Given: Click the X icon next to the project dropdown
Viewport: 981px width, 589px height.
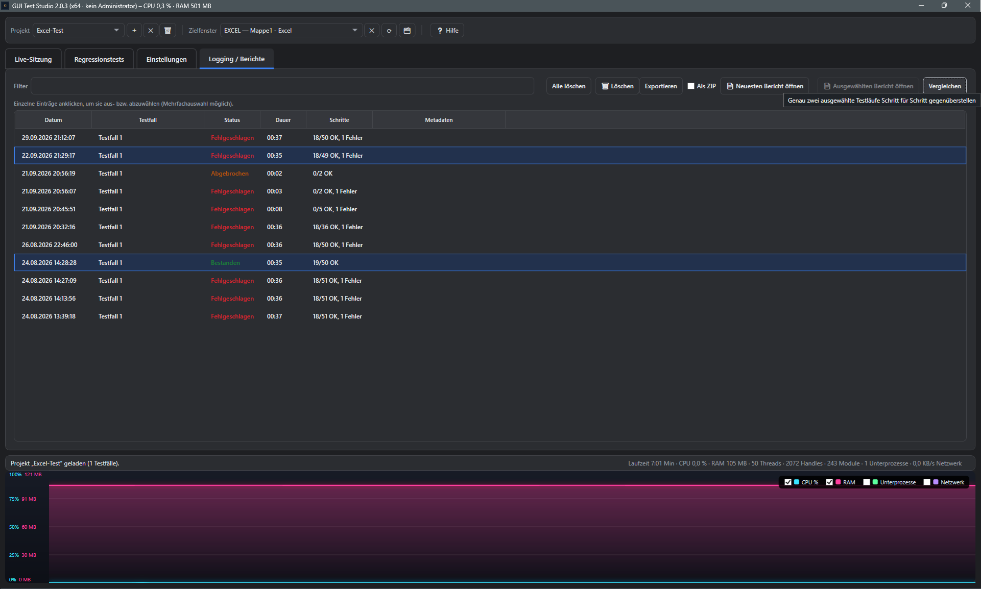Looking at the screenshot, I should point(151,31).
